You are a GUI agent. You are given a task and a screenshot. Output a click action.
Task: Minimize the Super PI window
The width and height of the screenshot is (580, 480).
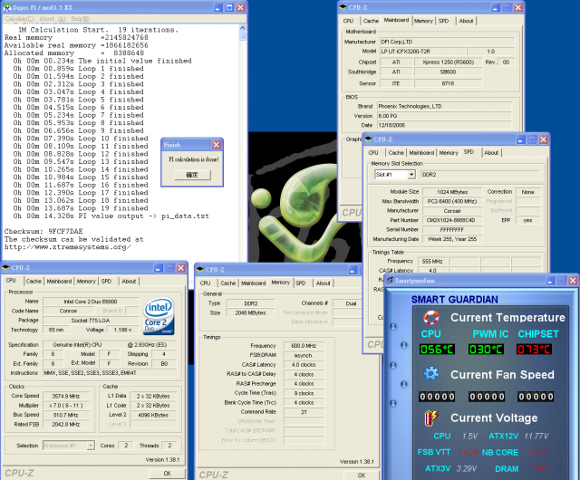pyautogui.click(x=217, y=7)
